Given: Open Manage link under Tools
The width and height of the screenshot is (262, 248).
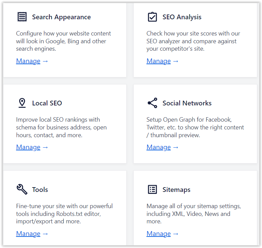Looking at the screenshot, I should click(x=28, y=233).
